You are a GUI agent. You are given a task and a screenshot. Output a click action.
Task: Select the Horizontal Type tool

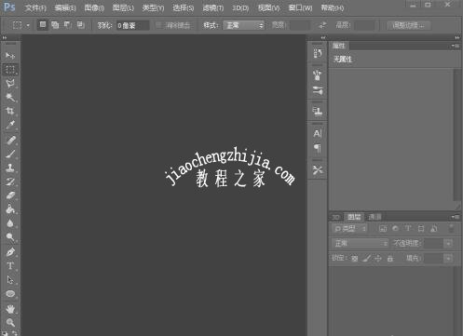tap(10, 266)
